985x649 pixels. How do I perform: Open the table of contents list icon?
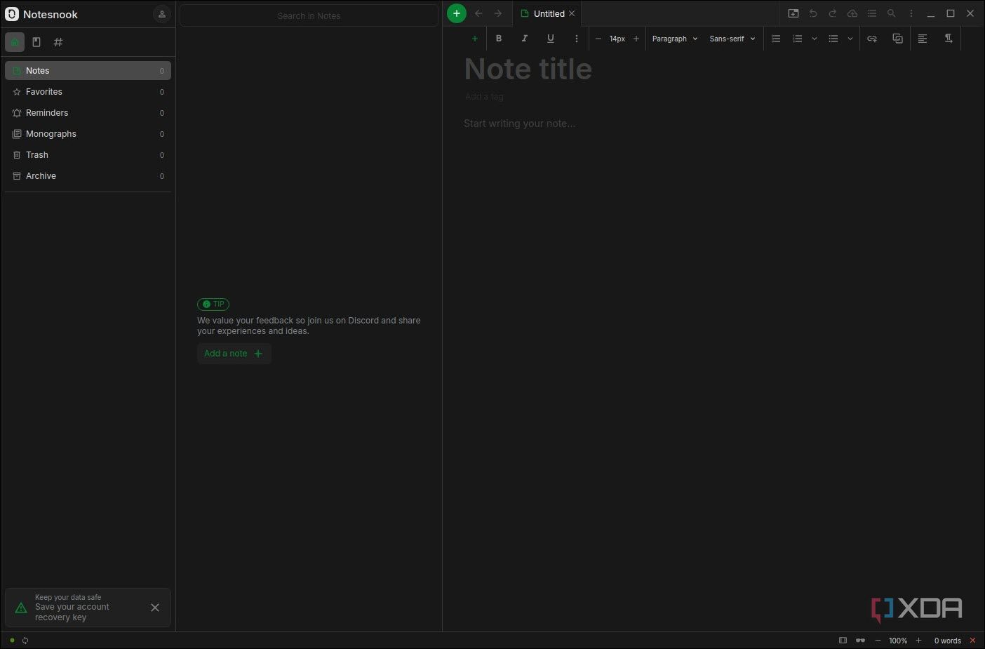point(872,13)
